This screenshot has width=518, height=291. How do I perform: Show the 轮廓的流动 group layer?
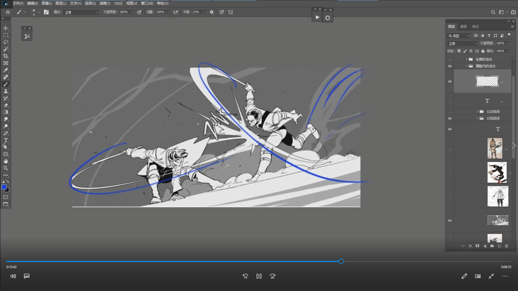pos(450,59)
